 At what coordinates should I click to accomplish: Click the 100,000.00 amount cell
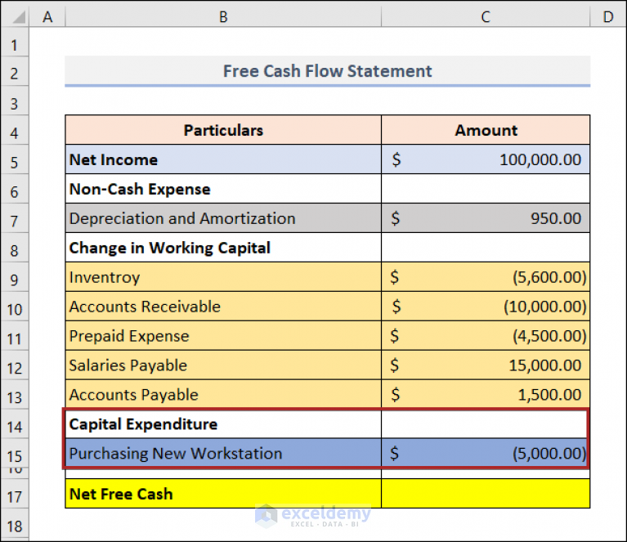[486, 160]
